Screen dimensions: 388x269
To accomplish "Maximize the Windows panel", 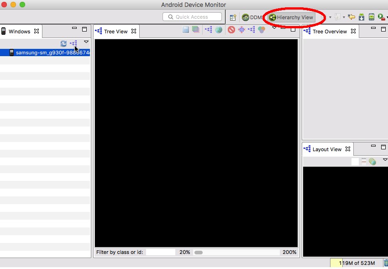I will (84, 29).
